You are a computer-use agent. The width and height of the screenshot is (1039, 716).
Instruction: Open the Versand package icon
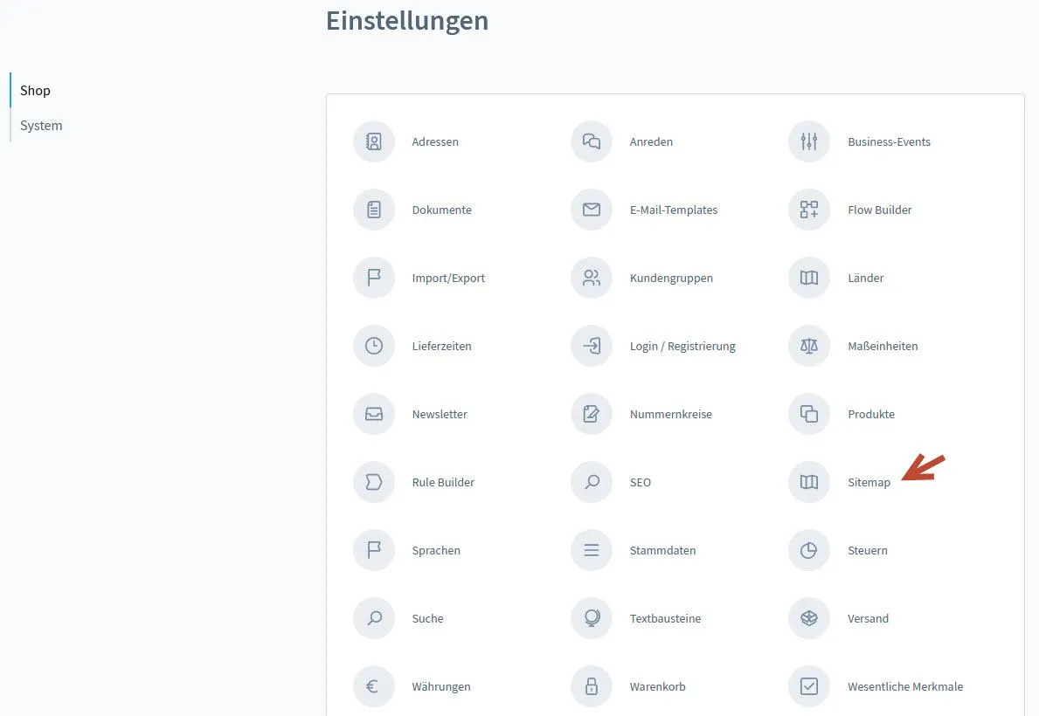click(809, 618)
